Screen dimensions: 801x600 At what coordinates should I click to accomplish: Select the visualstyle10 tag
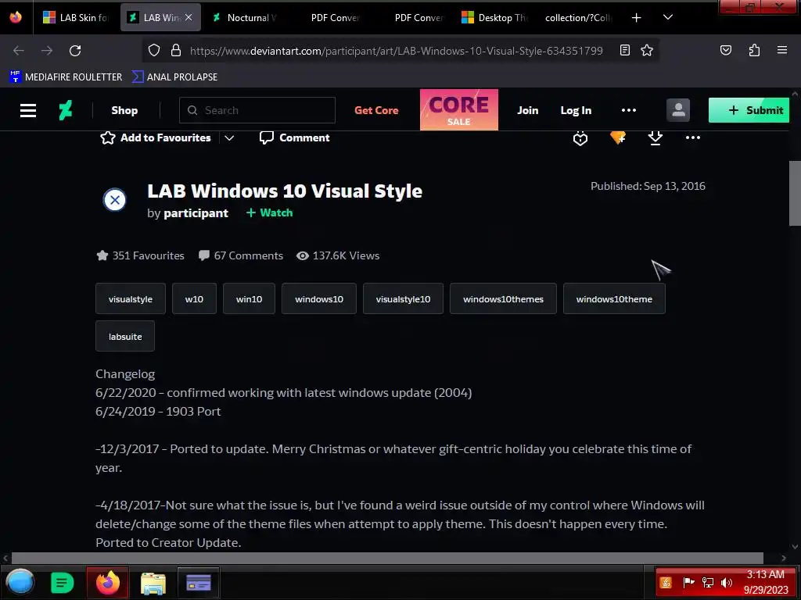403,299
